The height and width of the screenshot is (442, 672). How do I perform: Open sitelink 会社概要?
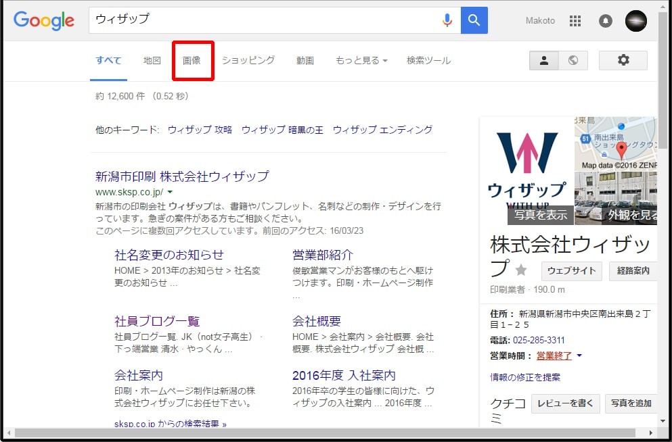point(317,321)
